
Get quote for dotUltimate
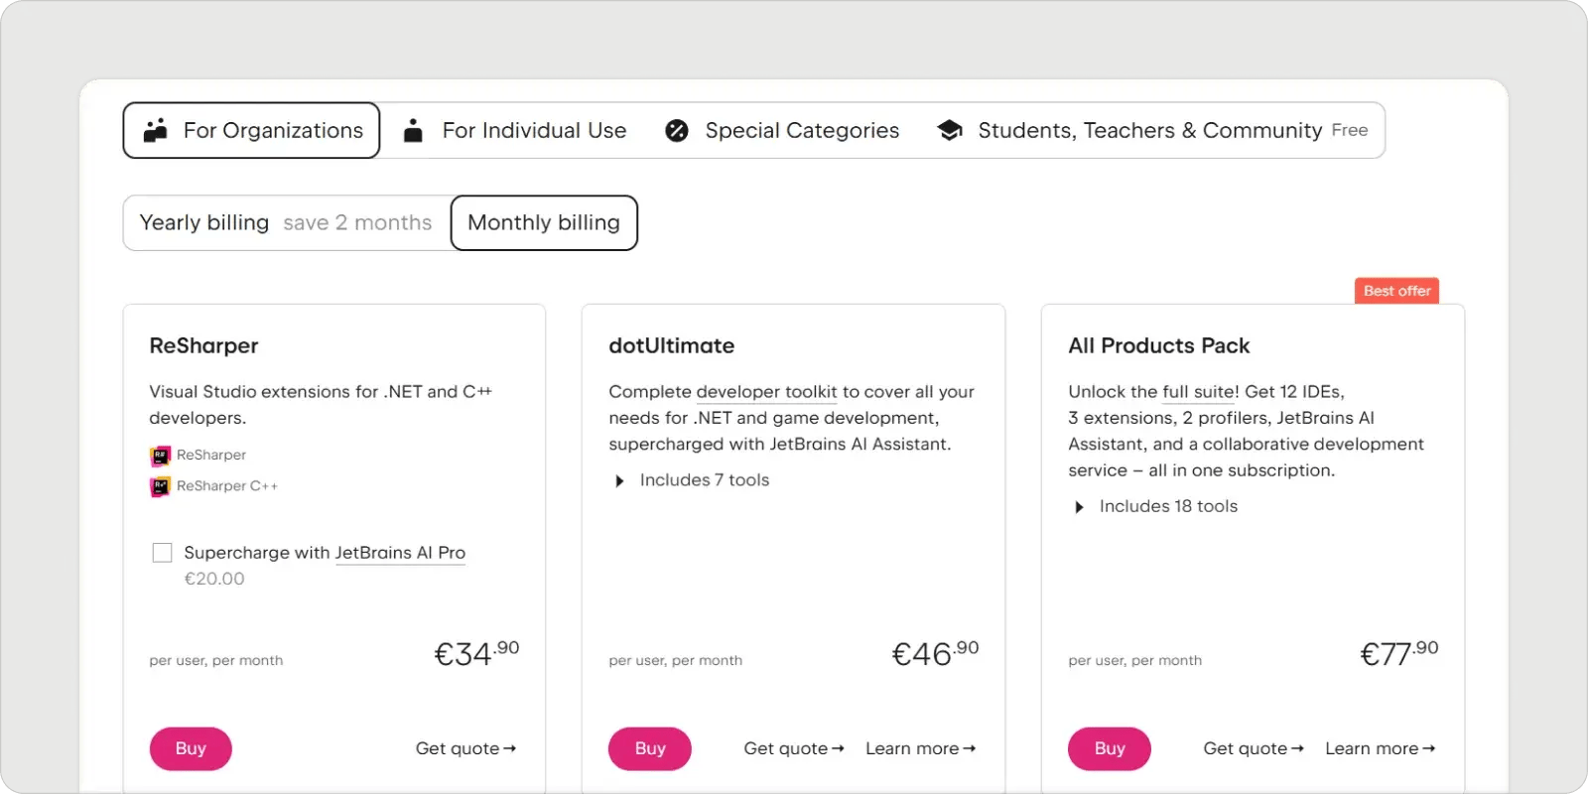[x=793, y=748]
